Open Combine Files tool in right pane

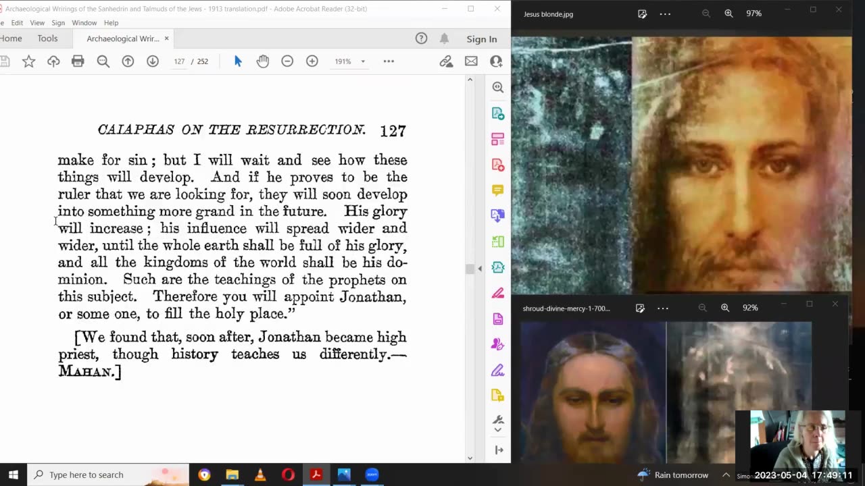[498, 216]
